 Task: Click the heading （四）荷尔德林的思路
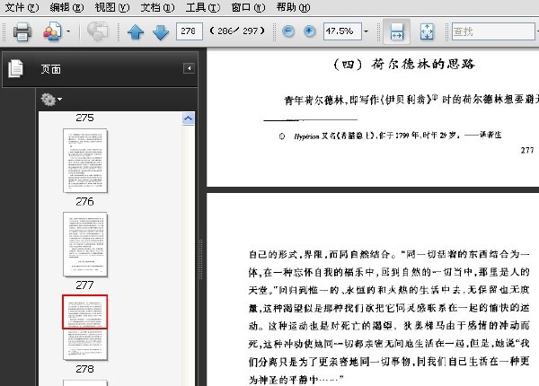[404, 64]
